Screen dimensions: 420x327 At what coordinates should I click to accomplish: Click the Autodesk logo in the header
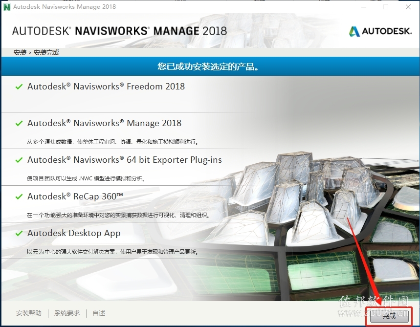380,31
